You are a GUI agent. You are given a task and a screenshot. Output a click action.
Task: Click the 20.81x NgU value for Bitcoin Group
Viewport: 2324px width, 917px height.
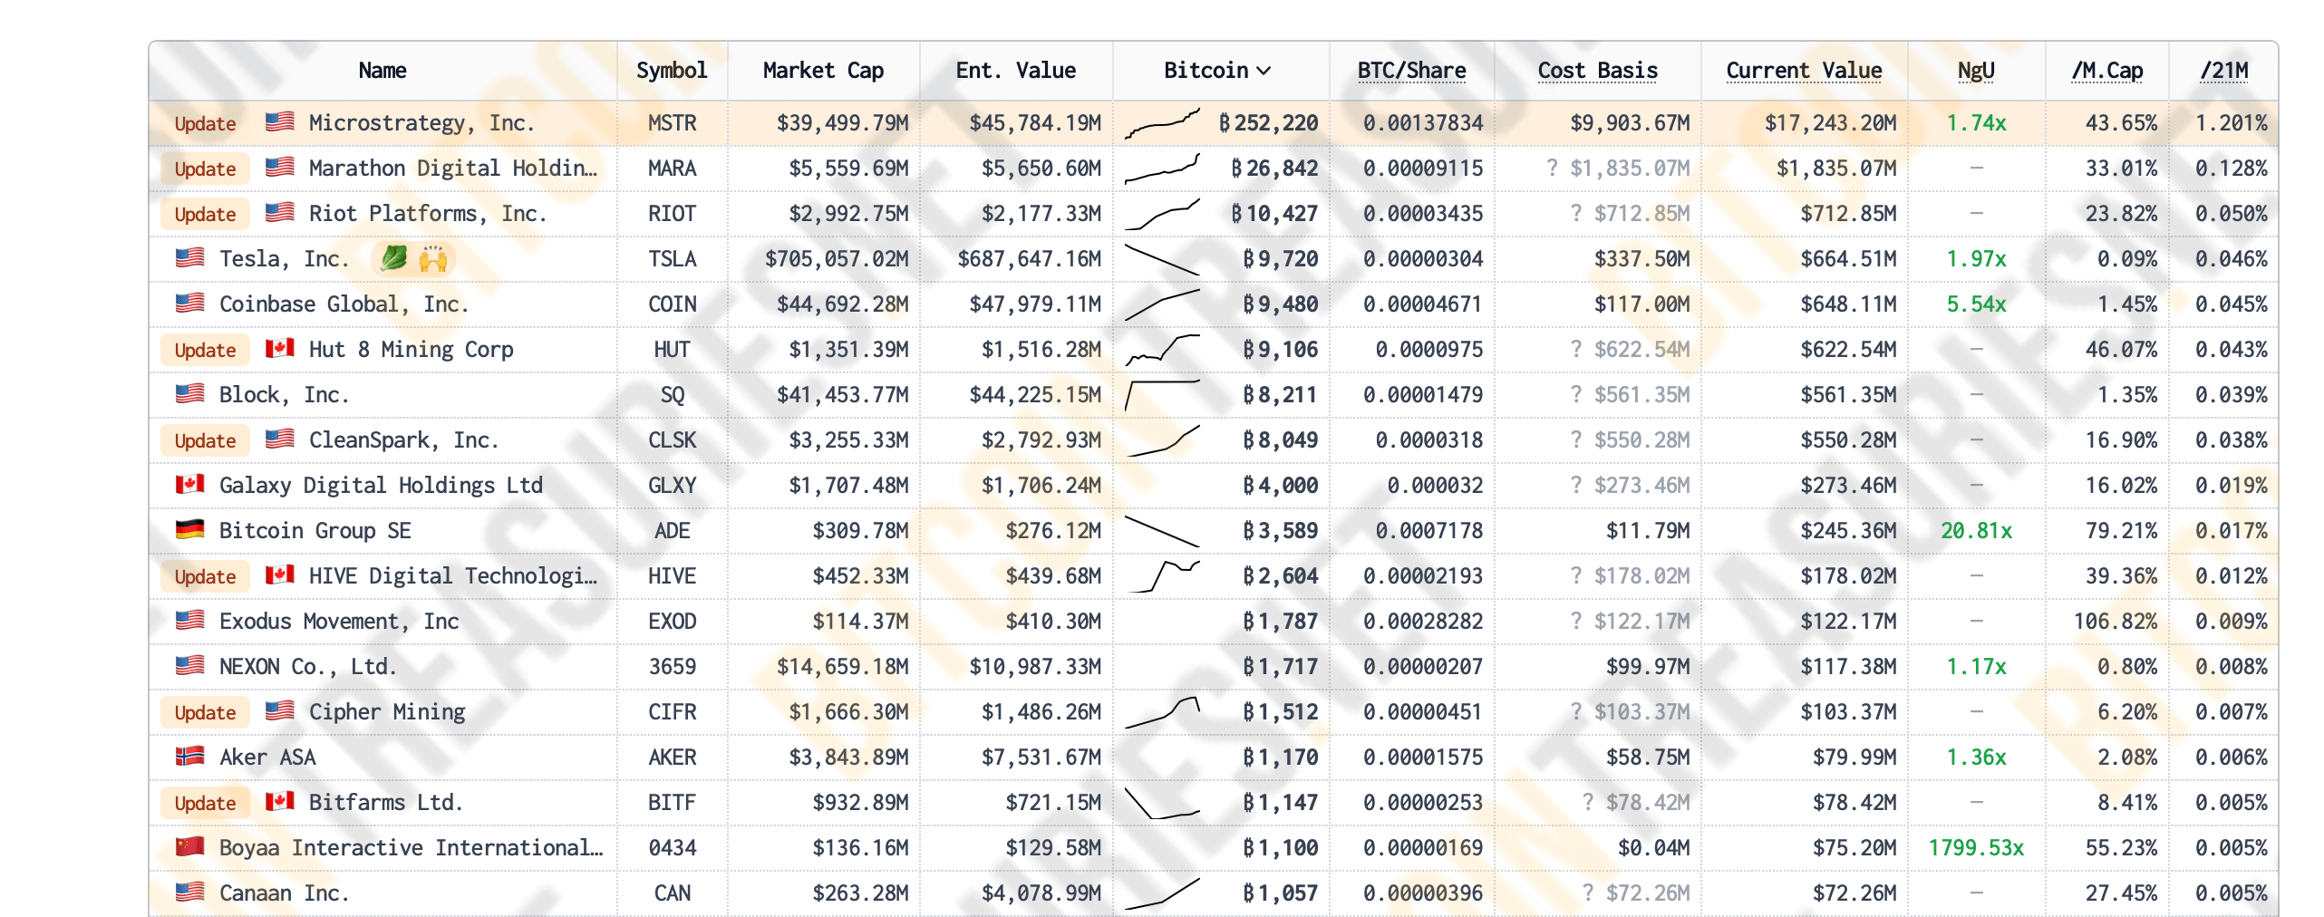coord(1976,531)
